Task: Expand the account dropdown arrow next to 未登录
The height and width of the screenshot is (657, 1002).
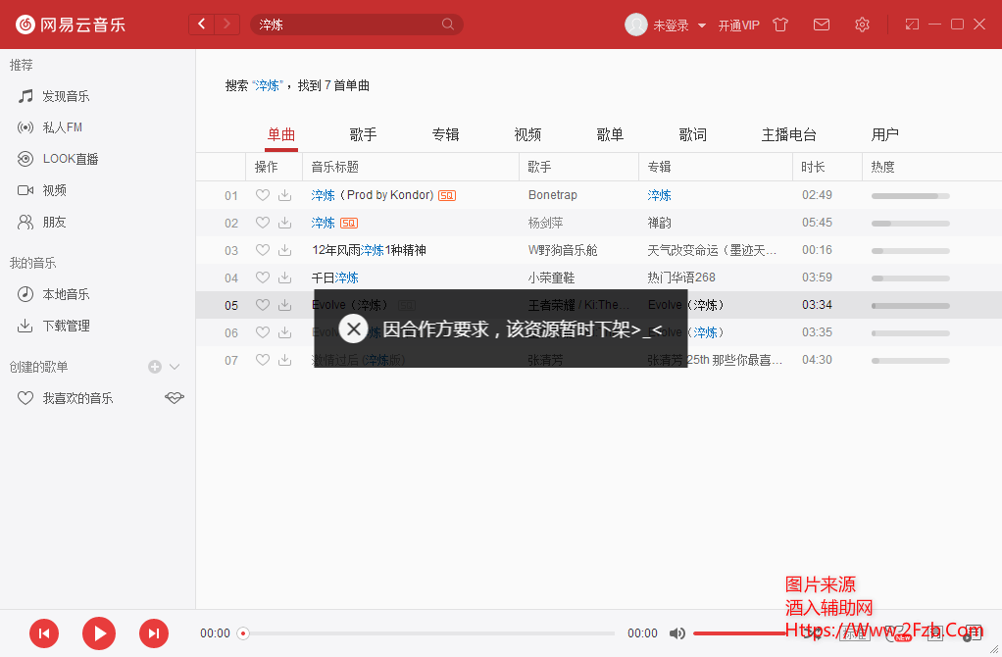Action: point(702,25)
